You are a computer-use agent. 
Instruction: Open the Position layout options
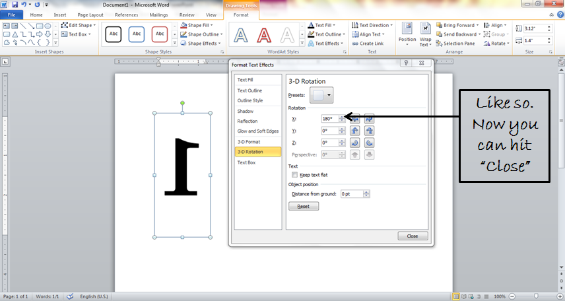pyautogui.click(x=407, y=34)
